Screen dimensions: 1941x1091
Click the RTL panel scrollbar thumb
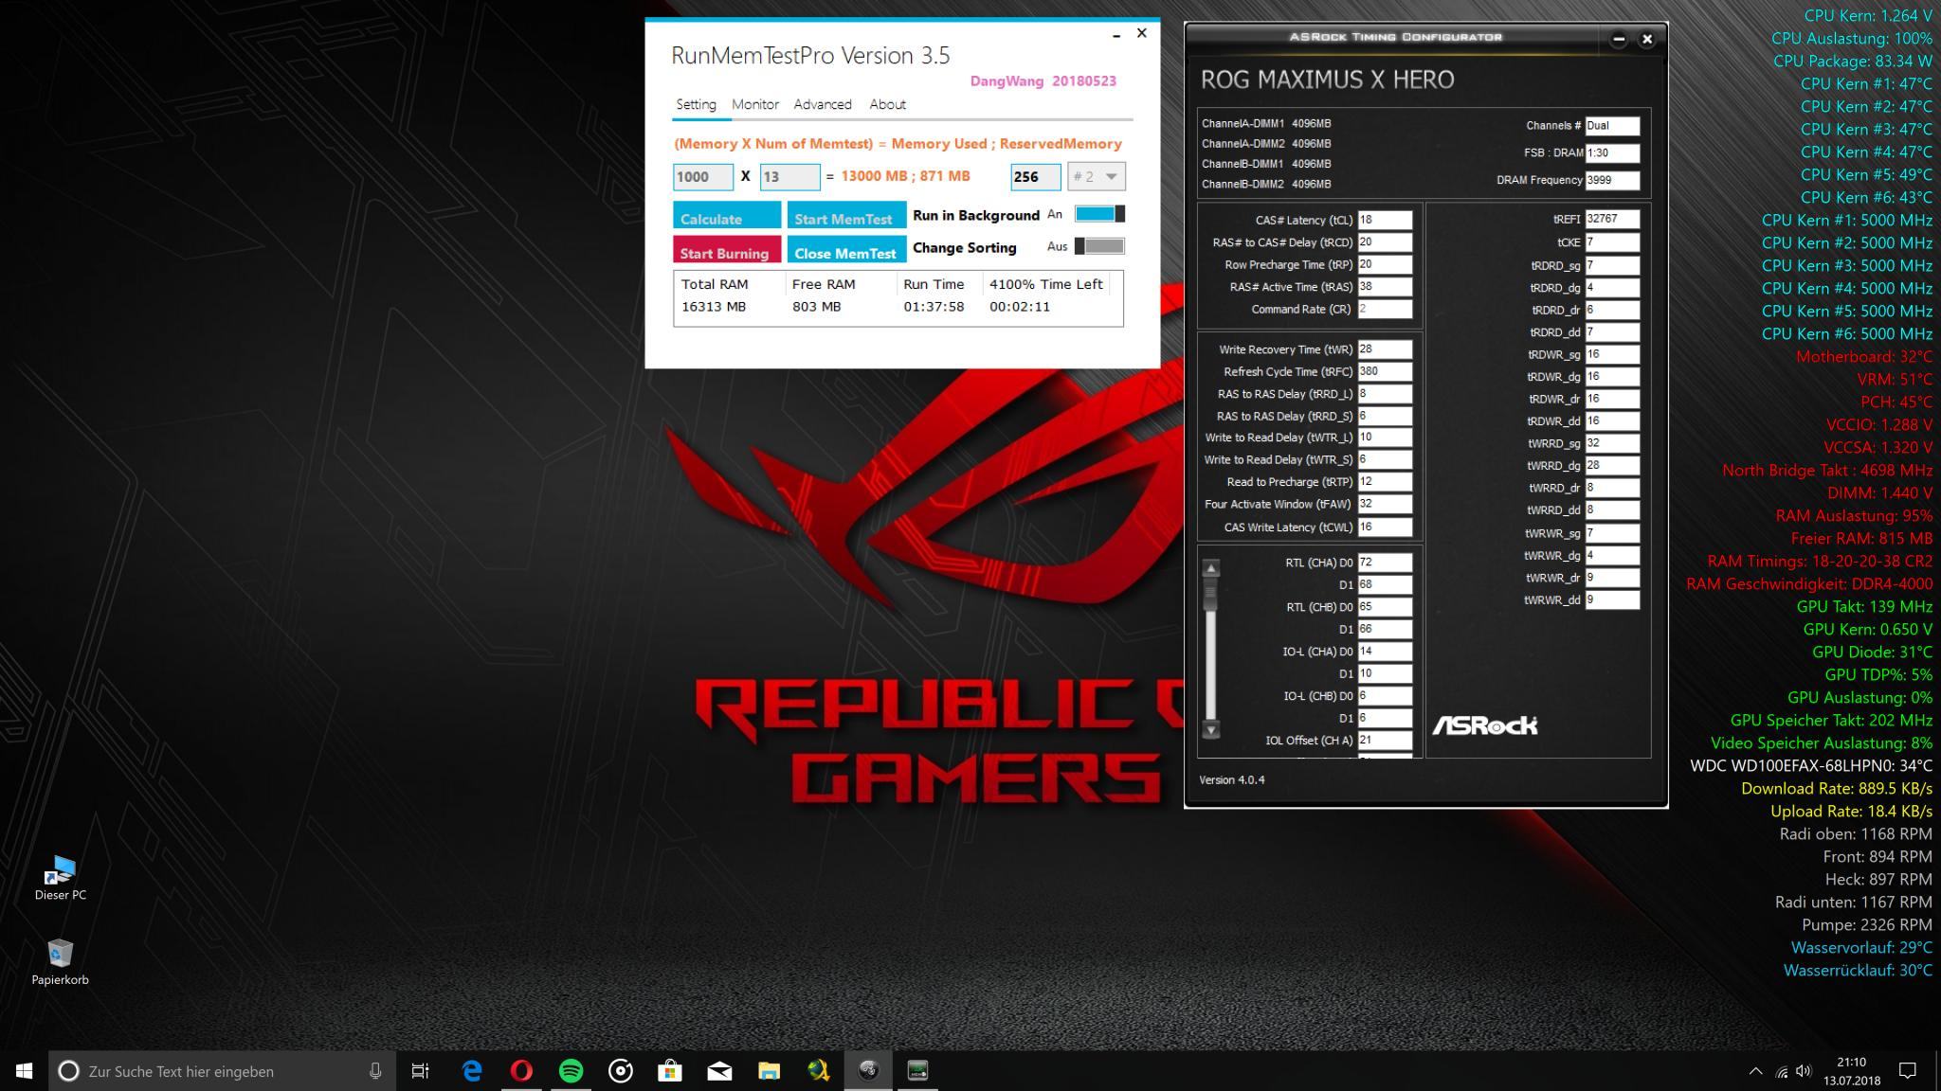coord(1210,594)
